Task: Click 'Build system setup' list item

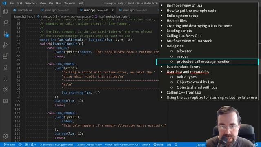Action: tap(182, 16)
